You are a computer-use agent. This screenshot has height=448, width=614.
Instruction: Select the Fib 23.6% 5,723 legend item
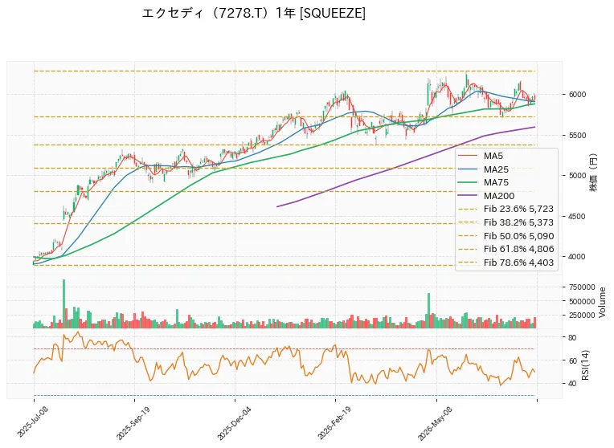pyautogui.click(x=506, y=209)
